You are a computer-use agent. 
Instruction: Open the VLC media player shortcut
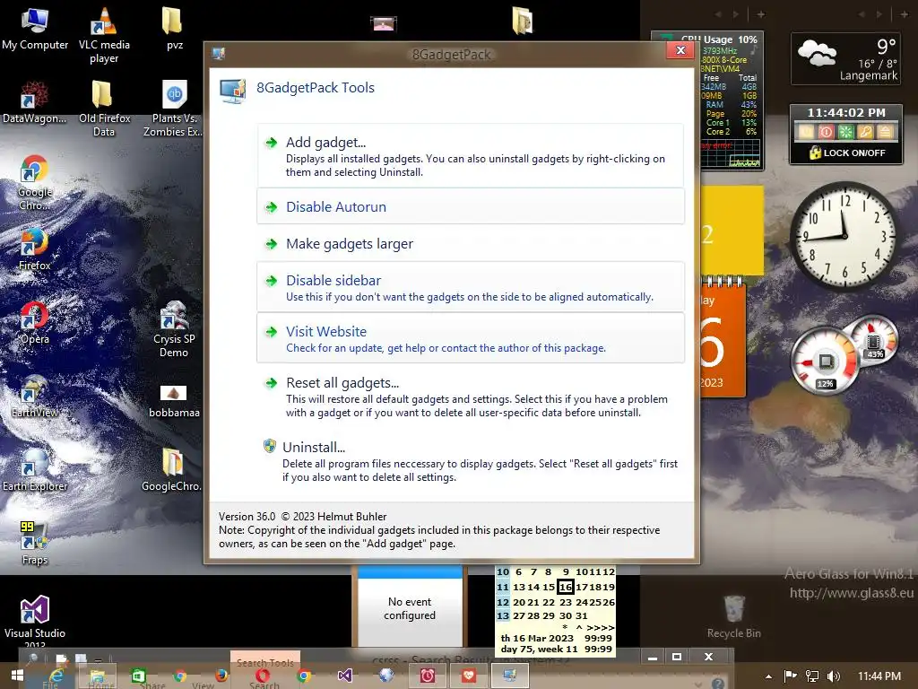(x=104, y=35)
